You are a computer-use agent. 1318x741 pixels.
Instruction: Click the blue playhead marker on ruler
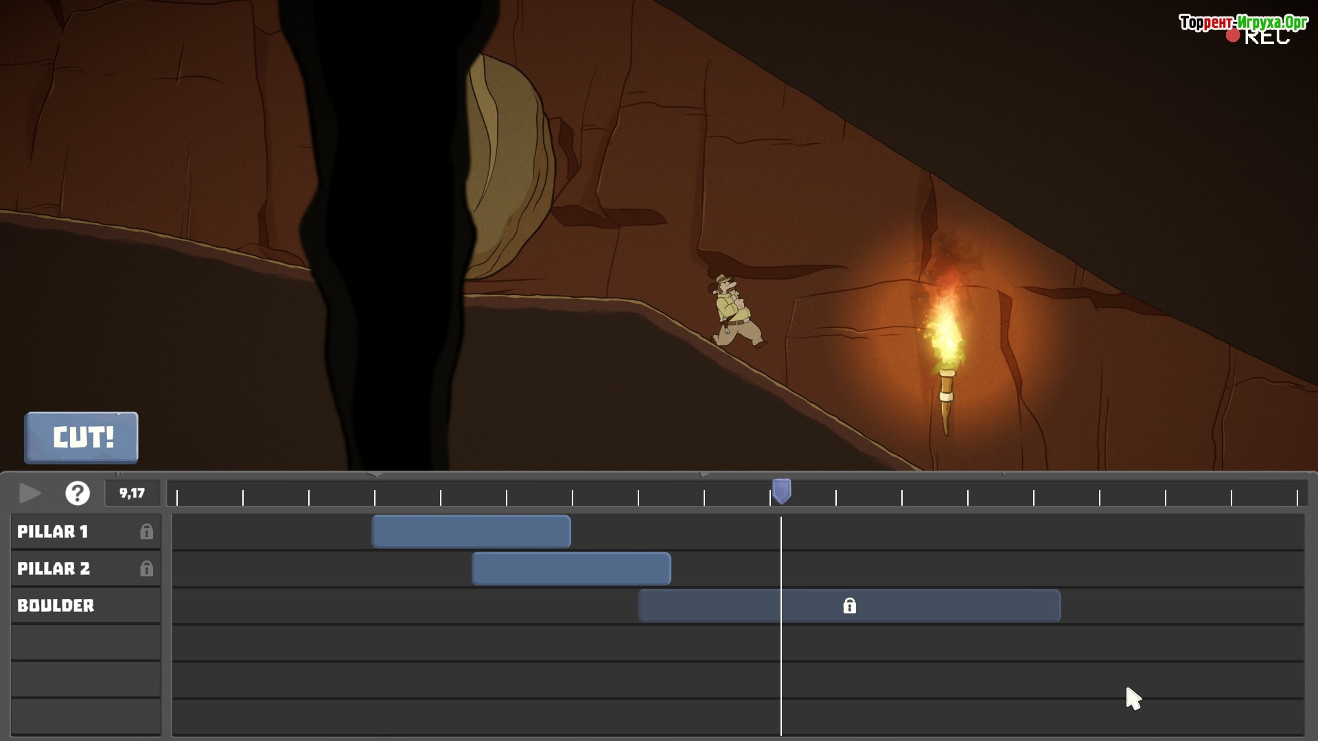781,491
